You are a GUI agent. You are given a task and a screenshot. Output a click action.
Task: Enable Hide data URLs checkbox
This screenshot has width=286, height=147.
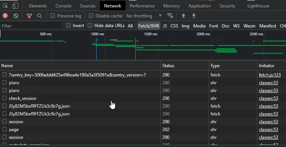[90, 25]
